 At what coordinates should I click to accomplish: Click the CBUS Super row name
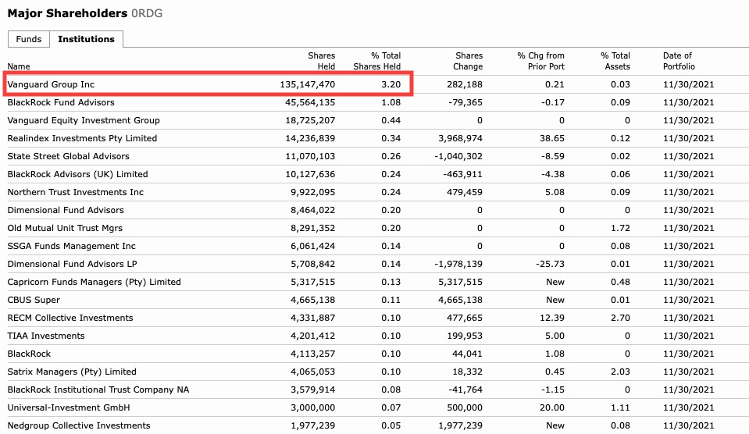coord(34,301)
